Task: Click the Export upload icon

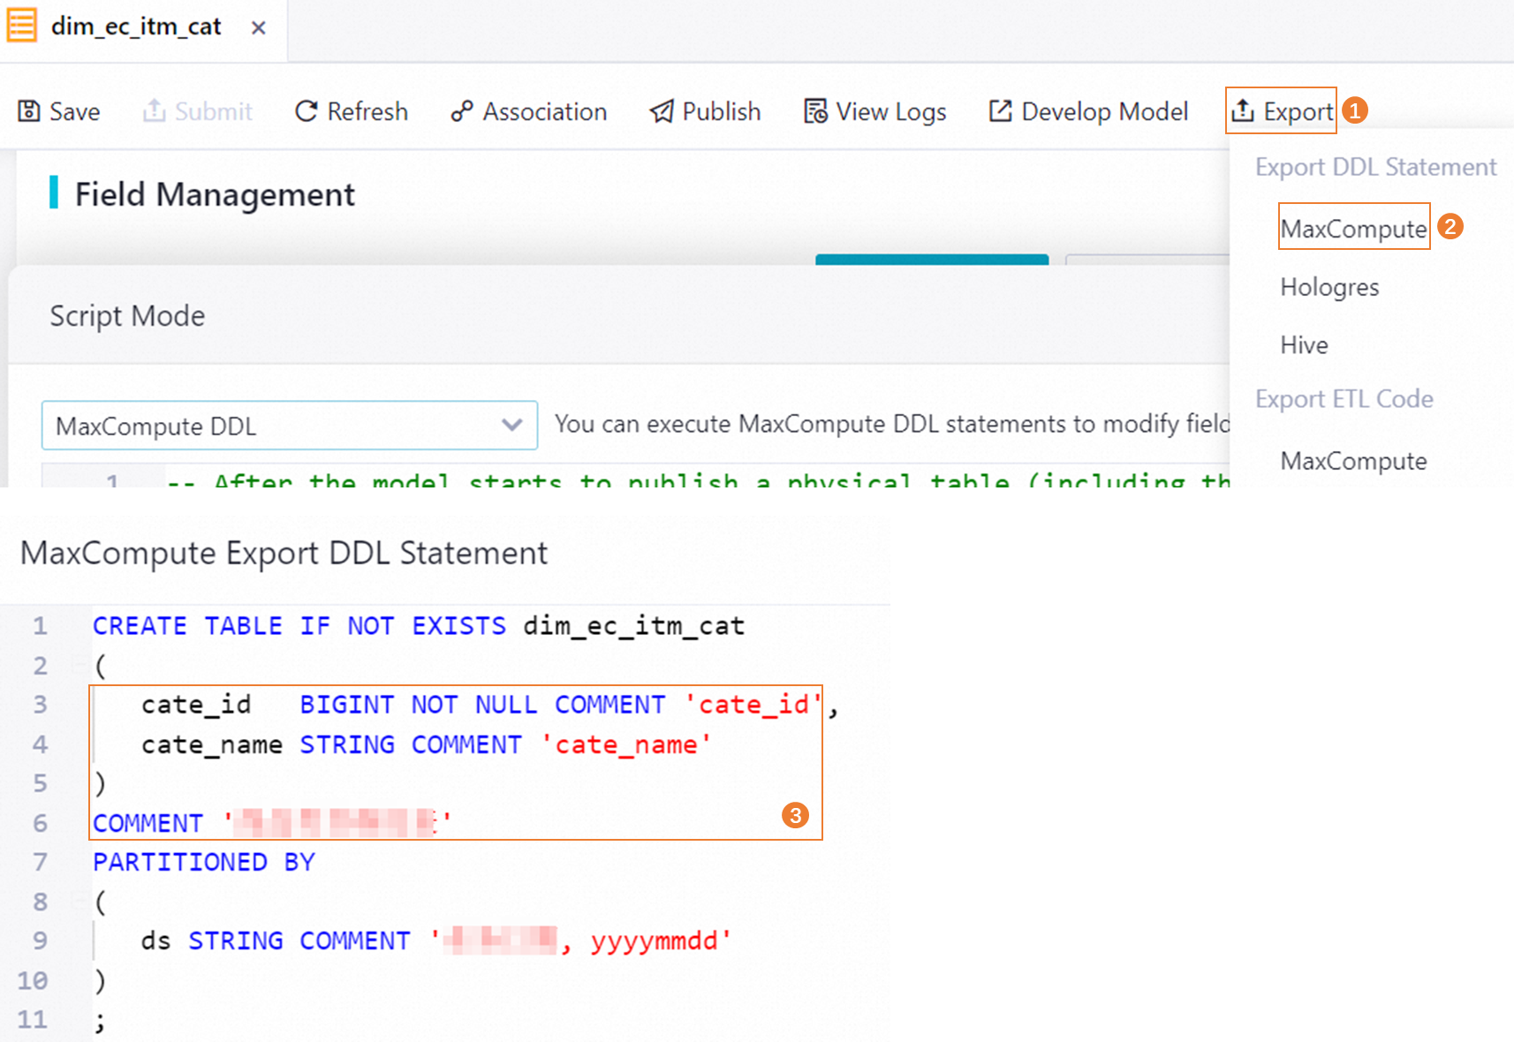Action: (x=1243, y=110)
